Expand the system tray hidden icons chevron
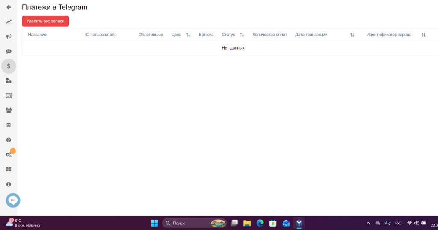 click(x=368, y=223)
